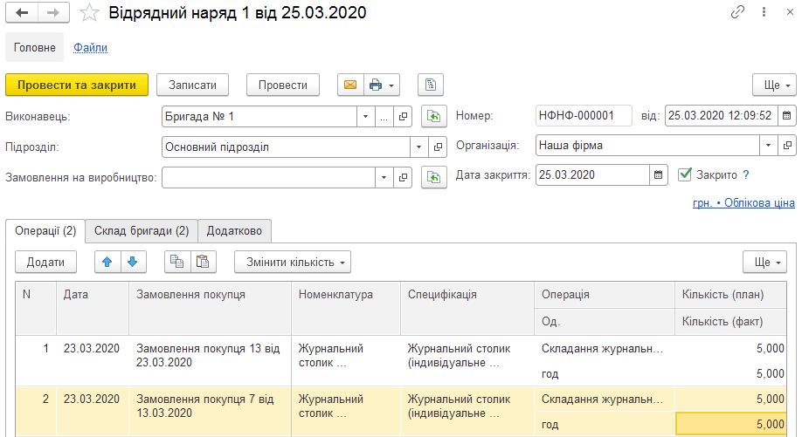Click Додати to add a row
The width and height of the screenshot is (802, 437).
45,262
